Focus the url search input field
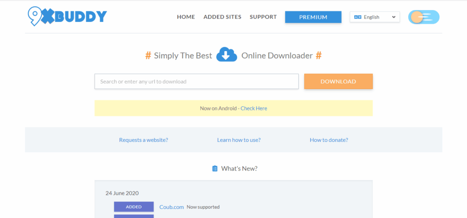 coord(197,81)
